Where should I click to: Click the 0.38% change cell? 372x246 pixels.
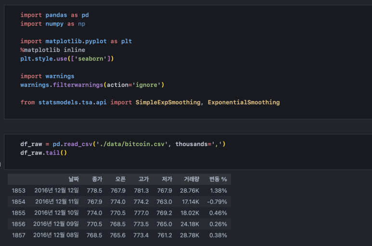coord(218,235)
